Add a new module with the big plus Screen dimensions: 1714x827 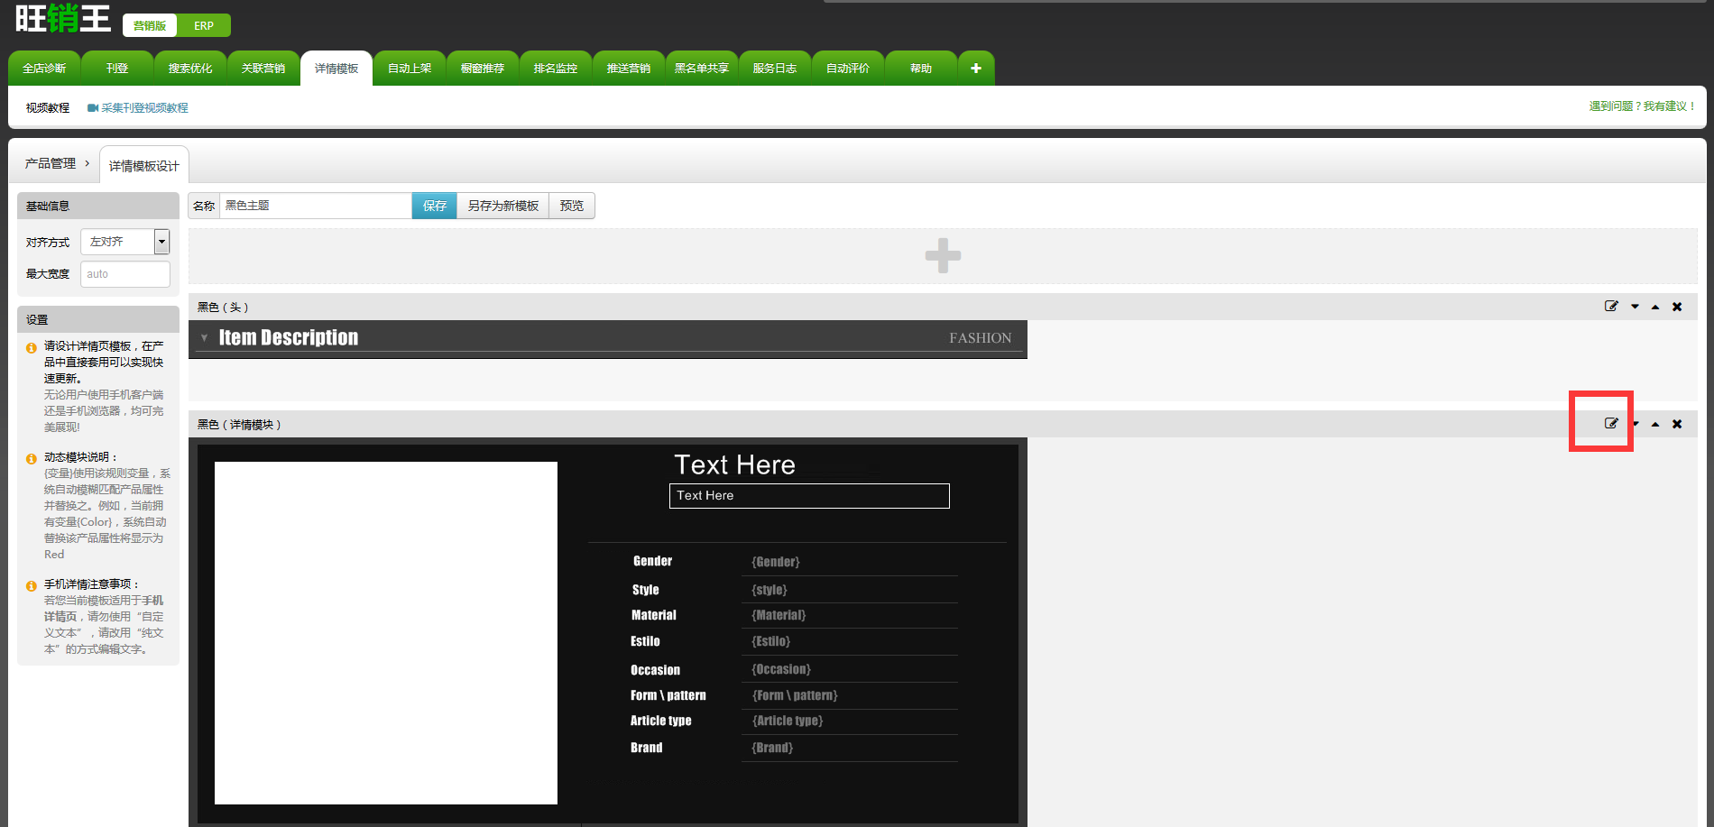943,256
